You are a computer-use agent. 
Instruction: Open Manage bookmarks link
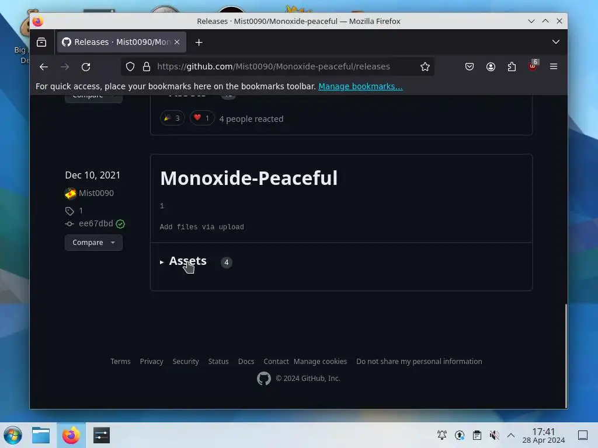pos(360,86)
